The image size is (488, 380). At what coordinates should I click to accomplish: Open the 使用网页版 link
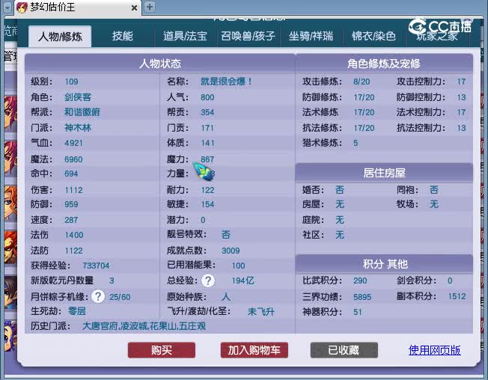point(434,350)
